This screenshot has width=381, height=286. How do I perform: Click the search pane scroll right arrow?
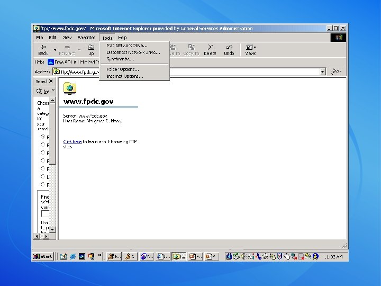(x=46, y=236)
